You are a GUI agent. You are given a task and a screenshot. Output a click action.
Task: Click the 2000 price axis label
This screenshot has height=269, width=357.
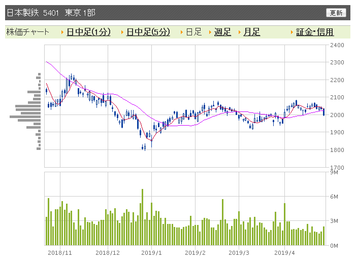click(x=337, y=115)
